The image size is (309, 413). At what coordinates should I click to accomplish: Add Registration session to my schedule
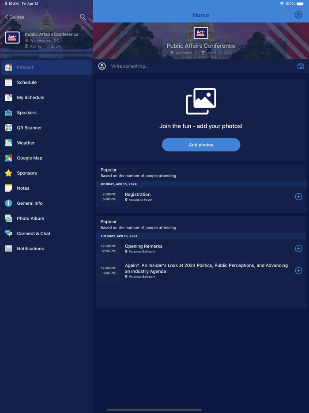click(298, 196)
